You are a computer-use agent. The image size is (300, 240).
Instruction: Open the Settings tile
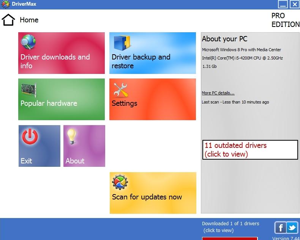tap(153, 99)
